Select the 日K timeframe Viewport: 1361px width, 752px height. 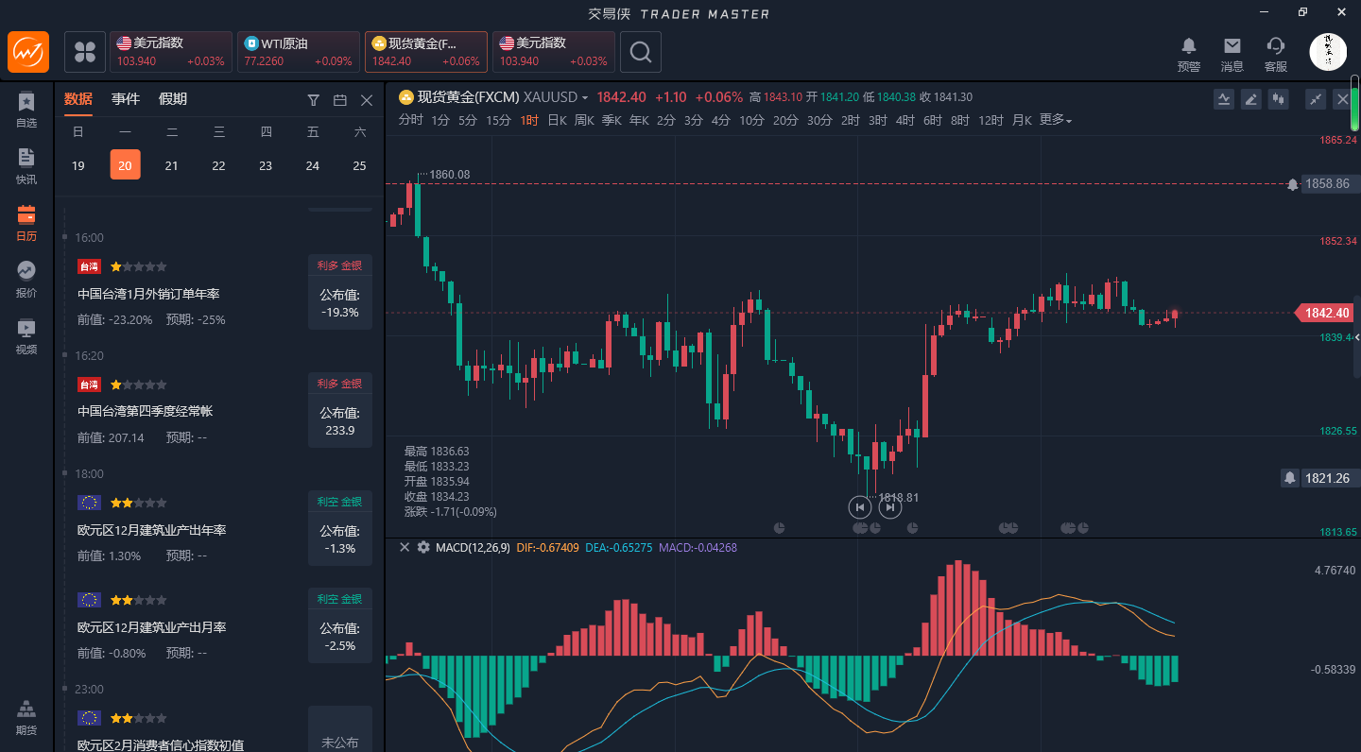(557, 120)
